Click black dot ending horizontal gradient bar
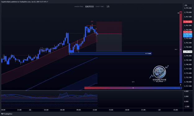This screenshot has height=116, width=194. (181, 88)
